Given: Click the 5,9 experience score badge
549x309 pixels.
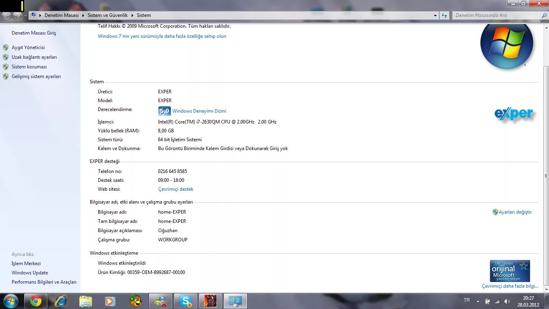Looking at the screenshot, I should [x=165, y=111].
